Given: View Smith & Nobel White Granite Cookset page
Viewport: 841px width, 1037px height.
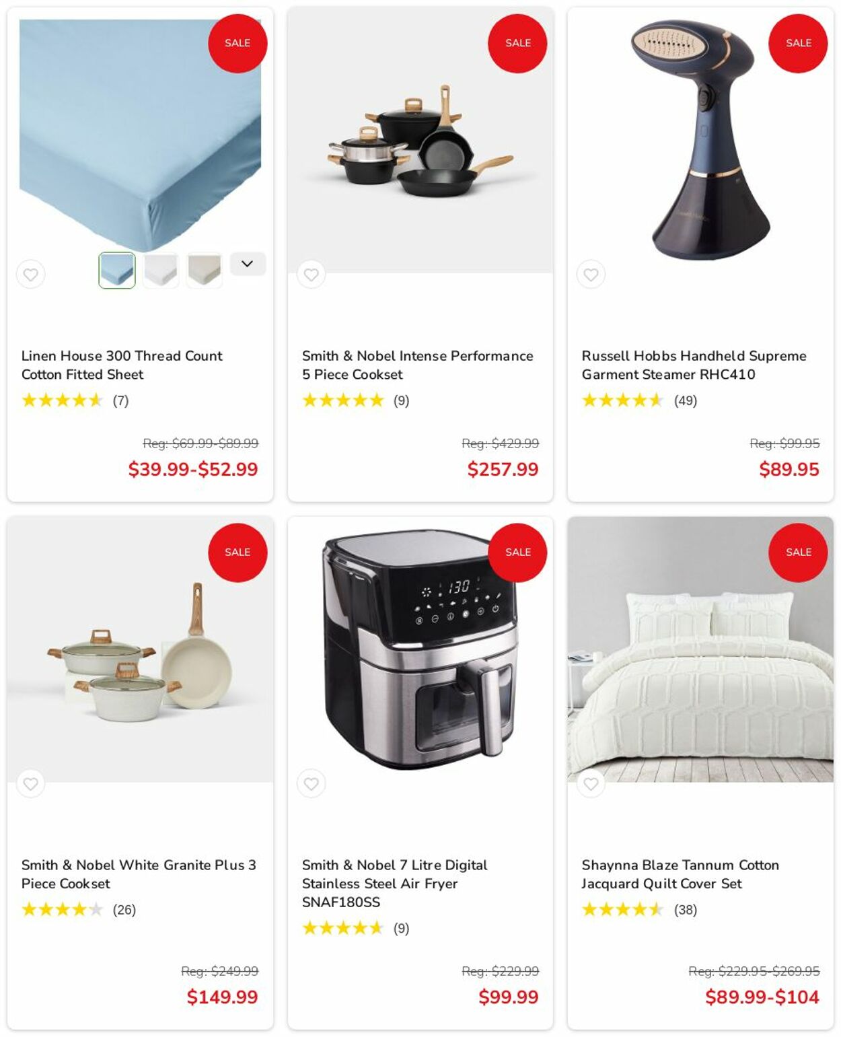Looking at the screenshot, I should pos(139,874).
